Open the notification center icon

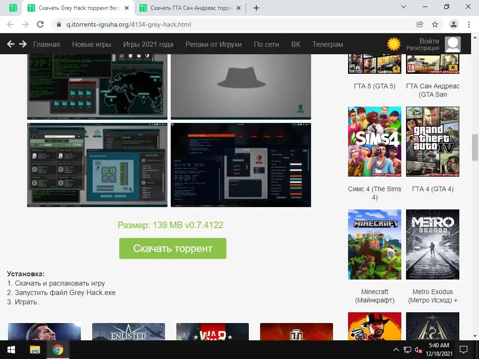tap(464, 350)
